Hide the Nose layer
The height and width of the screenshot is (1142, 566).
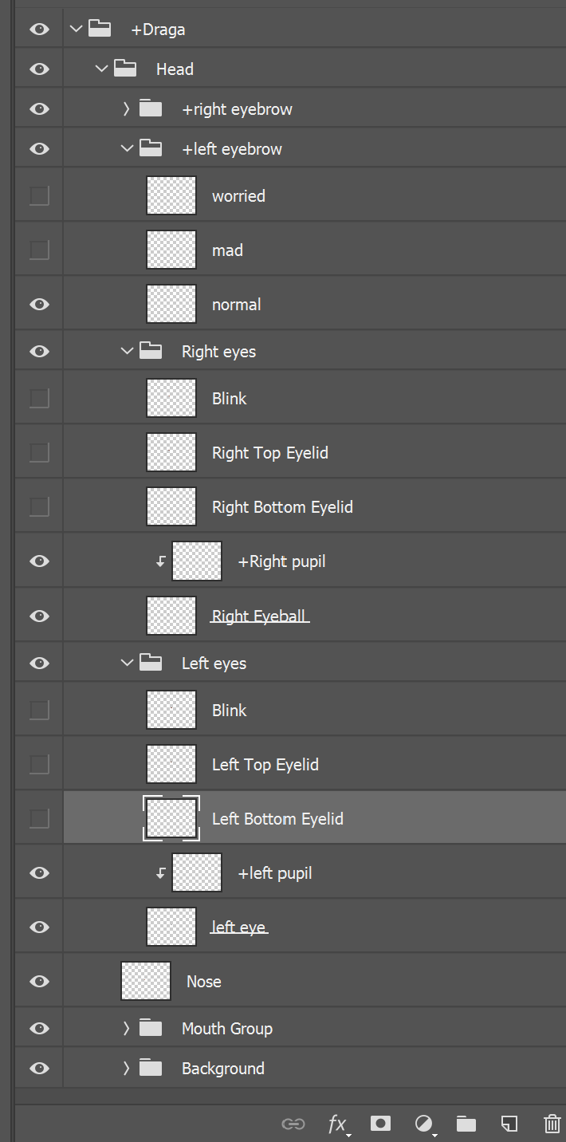click(x=39, y=981)
